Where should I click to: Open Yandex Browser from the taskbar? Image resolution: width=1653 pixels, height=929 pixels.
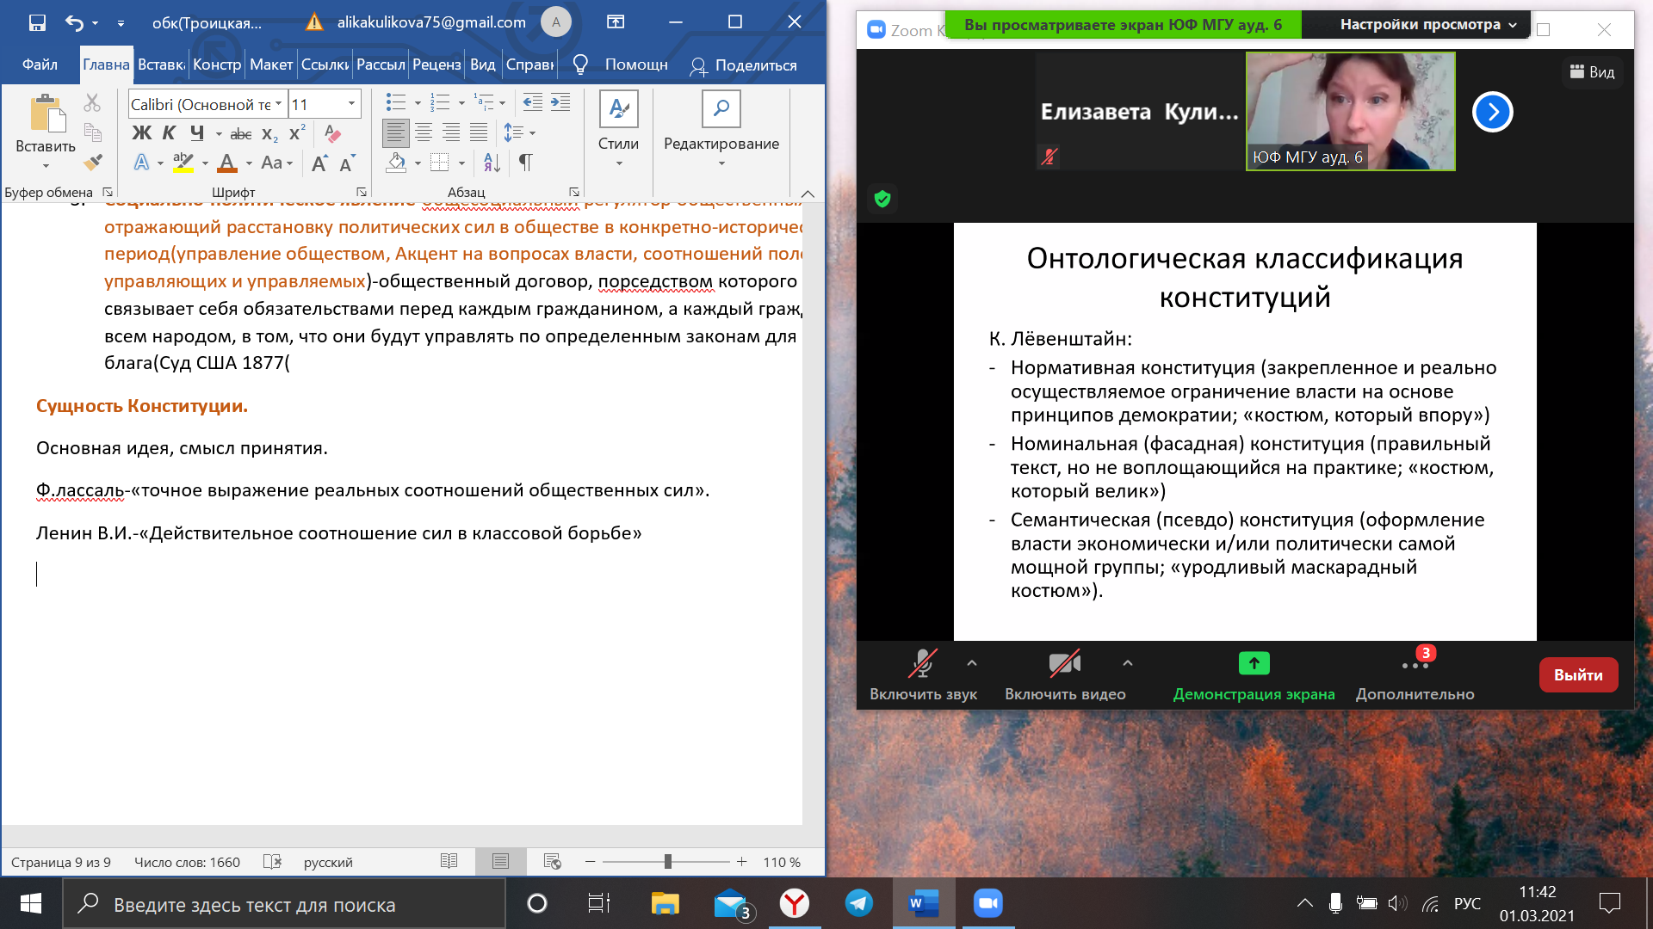pyautogui.click(x=794, y=903)
